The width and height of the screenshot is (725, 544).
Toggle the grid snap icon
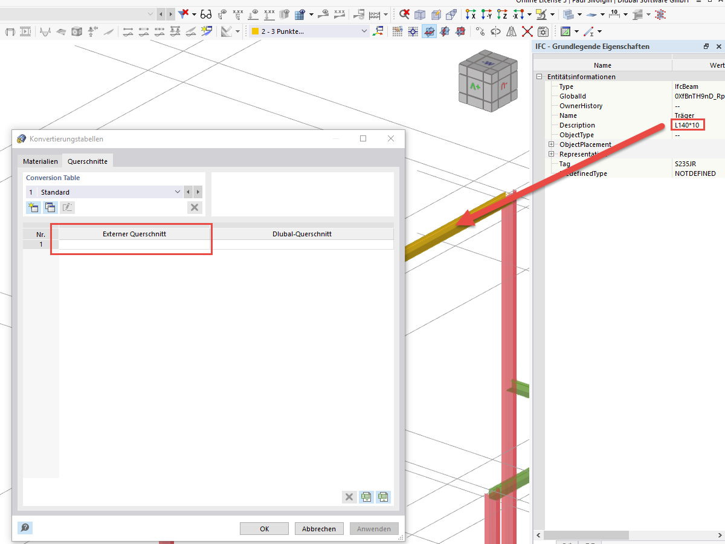click(398, 31)
